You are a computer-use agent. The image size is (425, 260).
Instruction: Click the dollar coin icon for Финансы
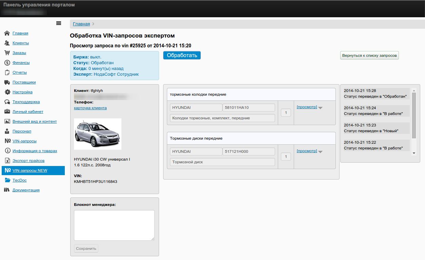point(7,63)
